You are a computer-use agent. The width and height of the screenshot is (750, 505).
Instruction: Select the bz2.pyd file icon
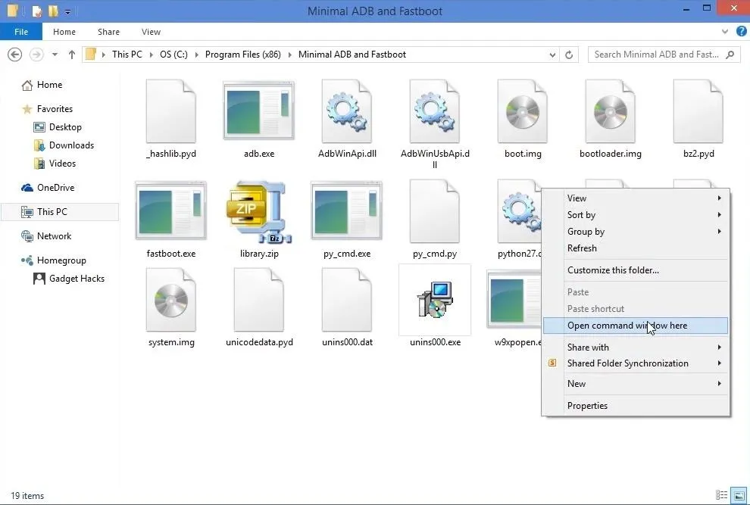698,111
